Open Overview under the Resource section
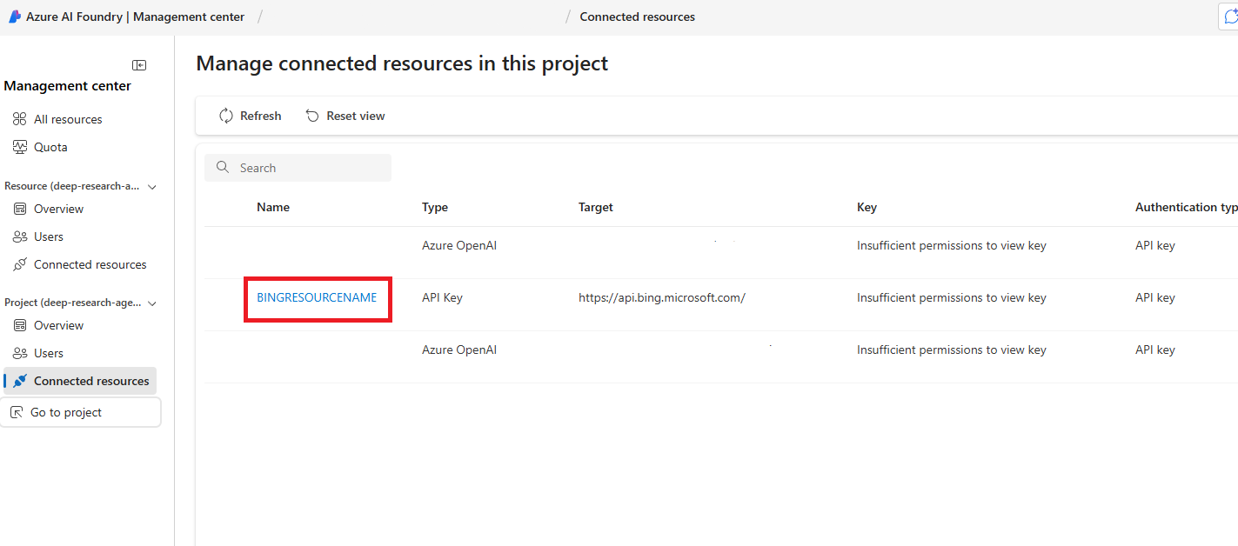This screenshot has width=1238, height=546. click(58, 209)
